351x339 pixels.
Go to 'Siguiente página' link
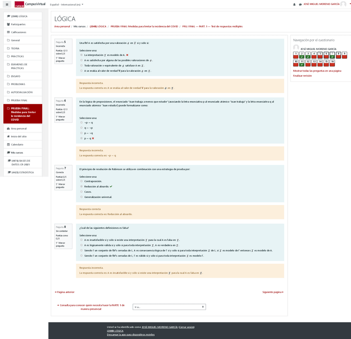tap(273, 292)
